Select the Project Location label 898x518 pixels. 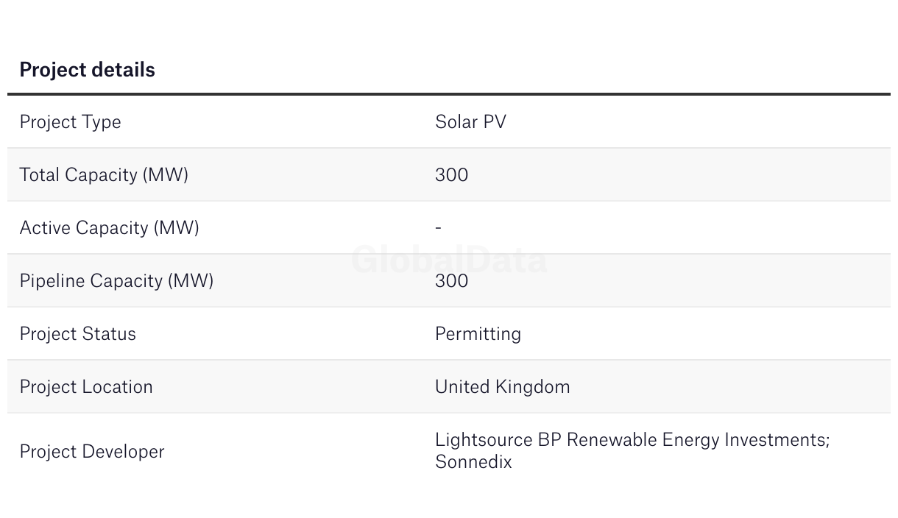coord(86,386)
